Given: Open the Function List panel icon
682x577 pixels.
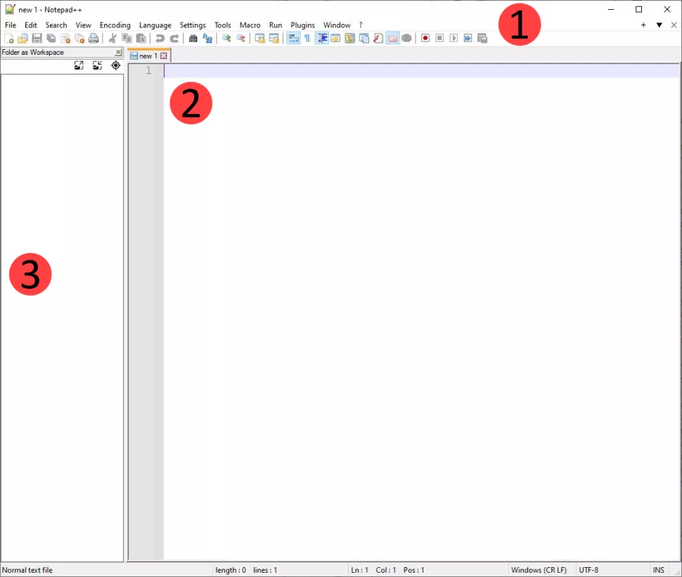Looking at the screenshot, I should coord(378,38).
